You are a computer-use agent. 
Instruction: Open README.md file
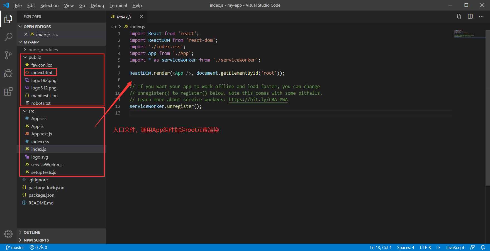coord(61,203)
